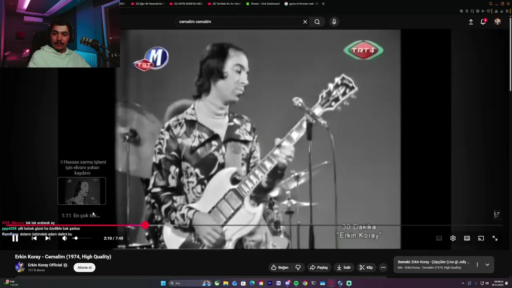512x288 pixels.
Task: Open Premiere Pro from taskbar
Action: 270,283
